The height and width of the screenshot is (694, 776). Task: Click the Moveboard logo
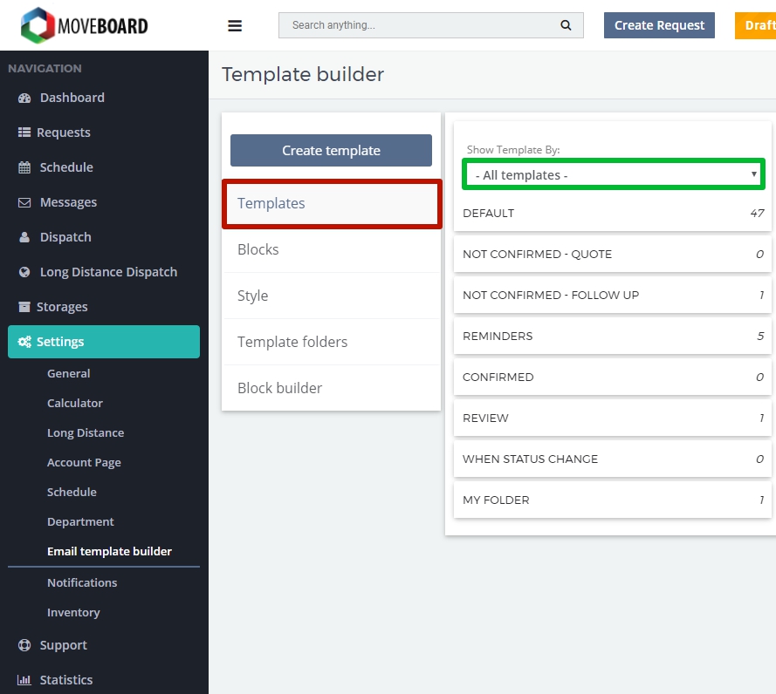[84, 25]
